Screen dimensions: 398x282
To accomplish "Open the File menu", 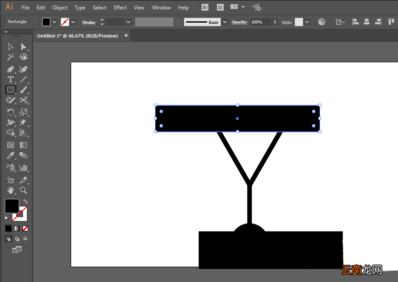I will pyautogui.click(x=26, y=8).
